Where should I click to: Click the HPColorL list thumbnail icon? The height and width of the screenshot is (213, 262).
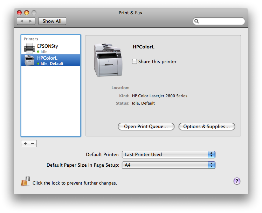[x=29, y=60]
